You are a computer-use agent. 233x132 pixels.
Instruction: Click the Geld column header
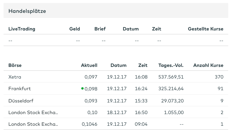tap(75, 29)
